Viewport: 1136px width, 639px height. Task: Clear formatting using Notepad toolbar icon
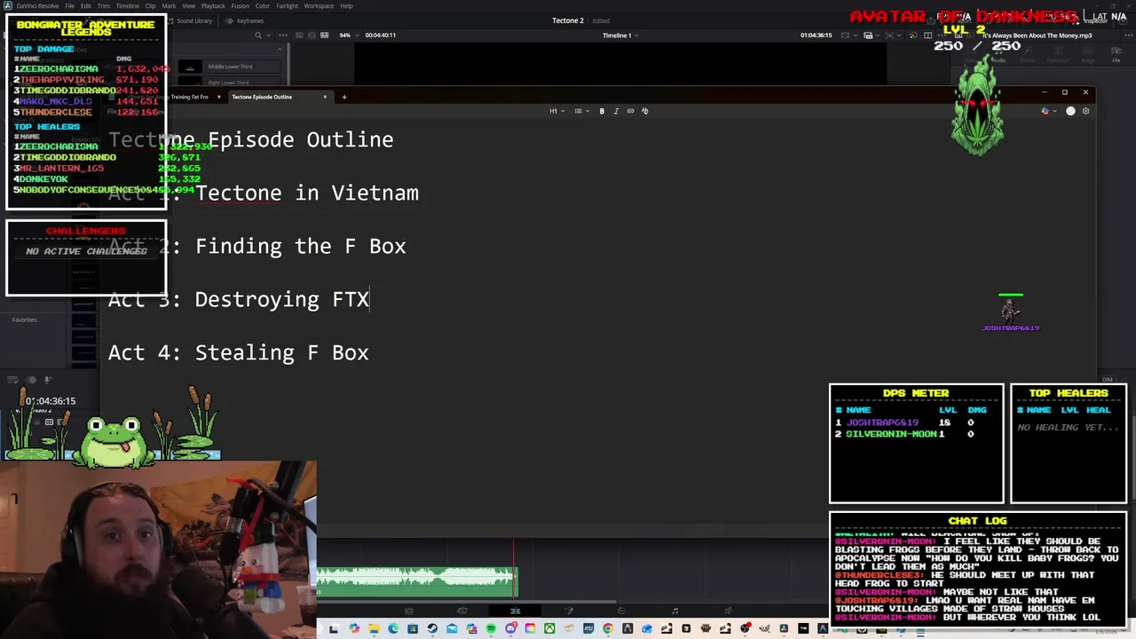click(644, 111)
